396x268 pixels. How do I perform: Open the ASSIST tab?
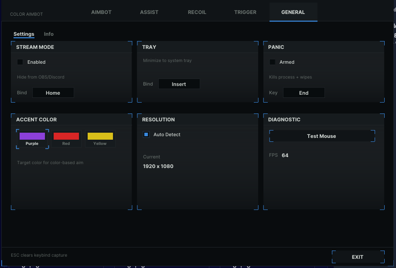[x=149, y=12]
